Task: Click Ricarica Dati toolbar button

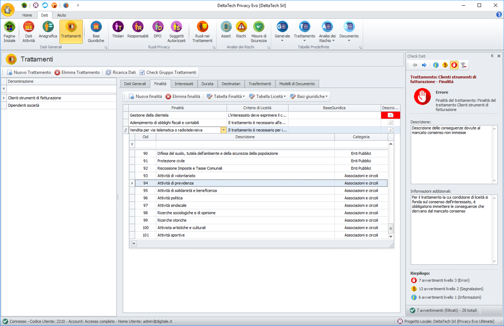Action: [121, 72]
